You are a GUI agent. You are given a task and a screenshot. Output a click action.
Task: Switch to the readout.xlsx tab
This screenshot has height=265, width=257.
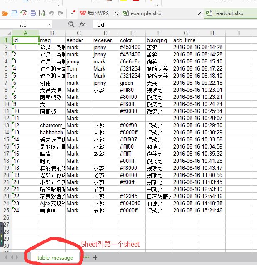click(x=225, y=13)
